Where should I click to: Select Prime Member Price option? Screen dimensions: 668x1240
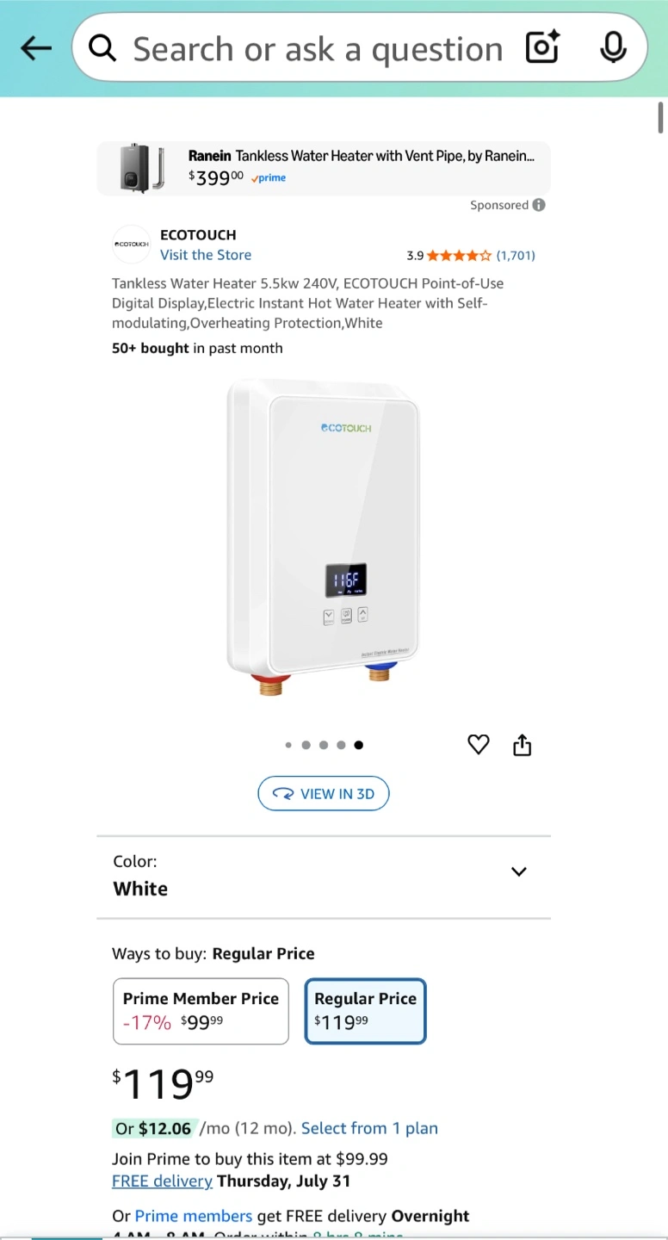201,1011
